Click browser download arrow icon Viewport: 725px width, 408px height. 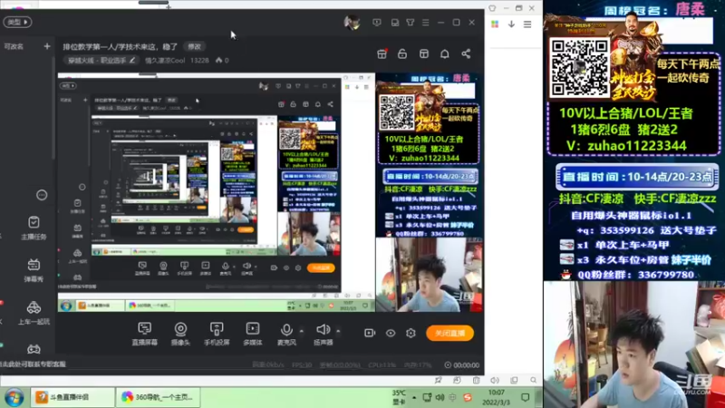(x=511, y=24)
